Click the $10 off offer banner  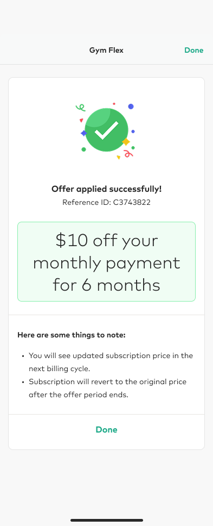106,262
